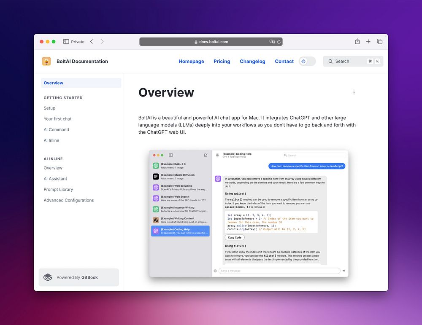
Task: Click the lock icon in address bar
Action: click(196, 42)
